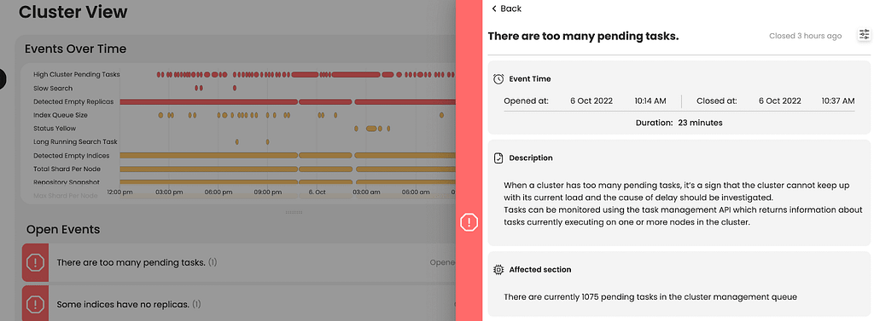Open the filter settings sliders icon
The width and height of the screenshot is (874, 321).
864,35
